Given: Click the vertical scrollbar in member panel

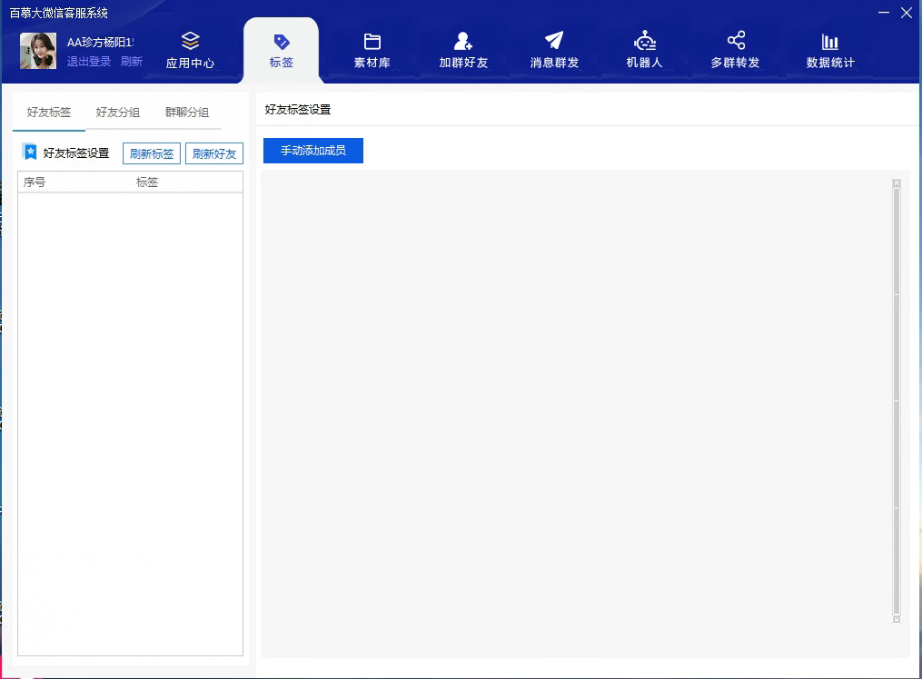Looking at the screenshot, I should (897, 399).
